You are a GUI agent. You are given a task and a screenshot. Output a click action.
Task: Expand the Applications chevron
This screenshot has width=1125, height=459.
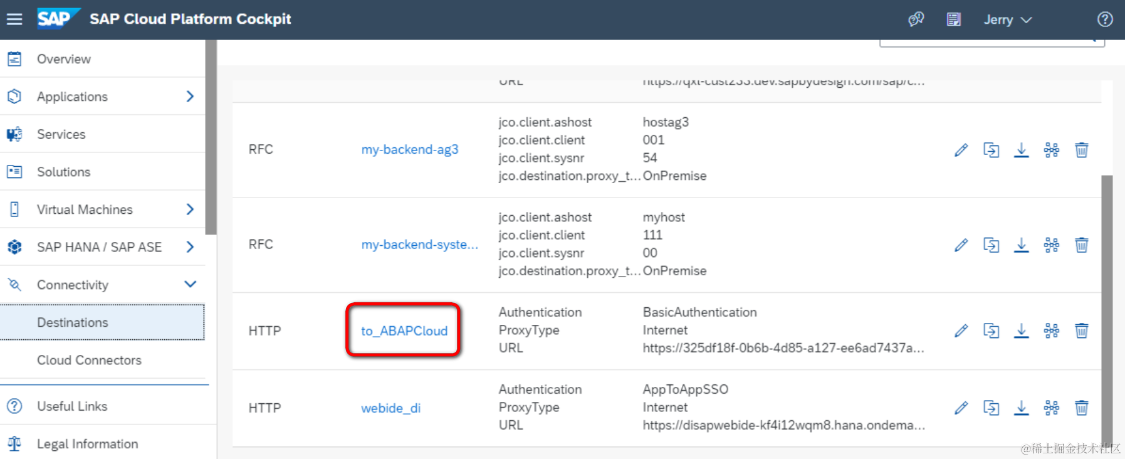pyautogui.click(x=190, y=97)
